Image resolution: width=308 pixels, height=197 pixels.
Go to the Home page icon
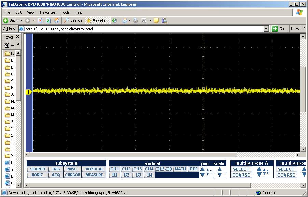pyautogui.click(x=57, y=20)
